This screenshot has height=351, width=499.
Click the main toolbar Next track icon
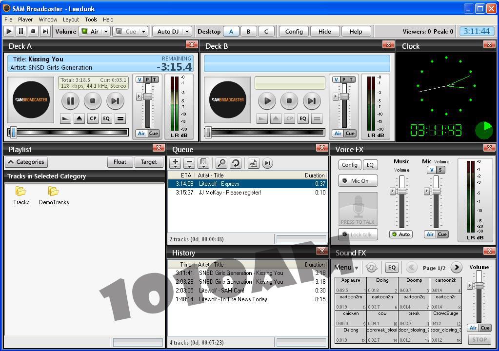tap(45, 31)
